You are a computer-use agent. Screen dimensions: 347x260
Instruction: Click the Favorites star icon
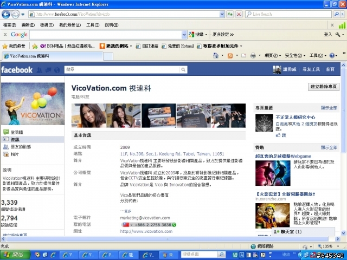[5, 46]
